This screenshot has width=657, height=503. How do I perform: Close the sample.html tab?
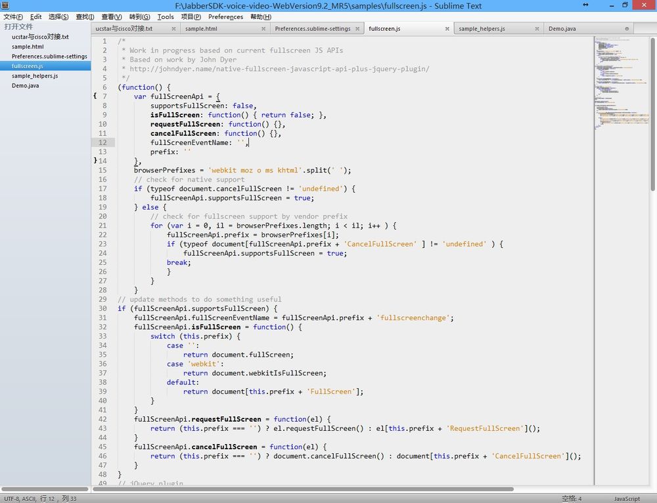263,29
